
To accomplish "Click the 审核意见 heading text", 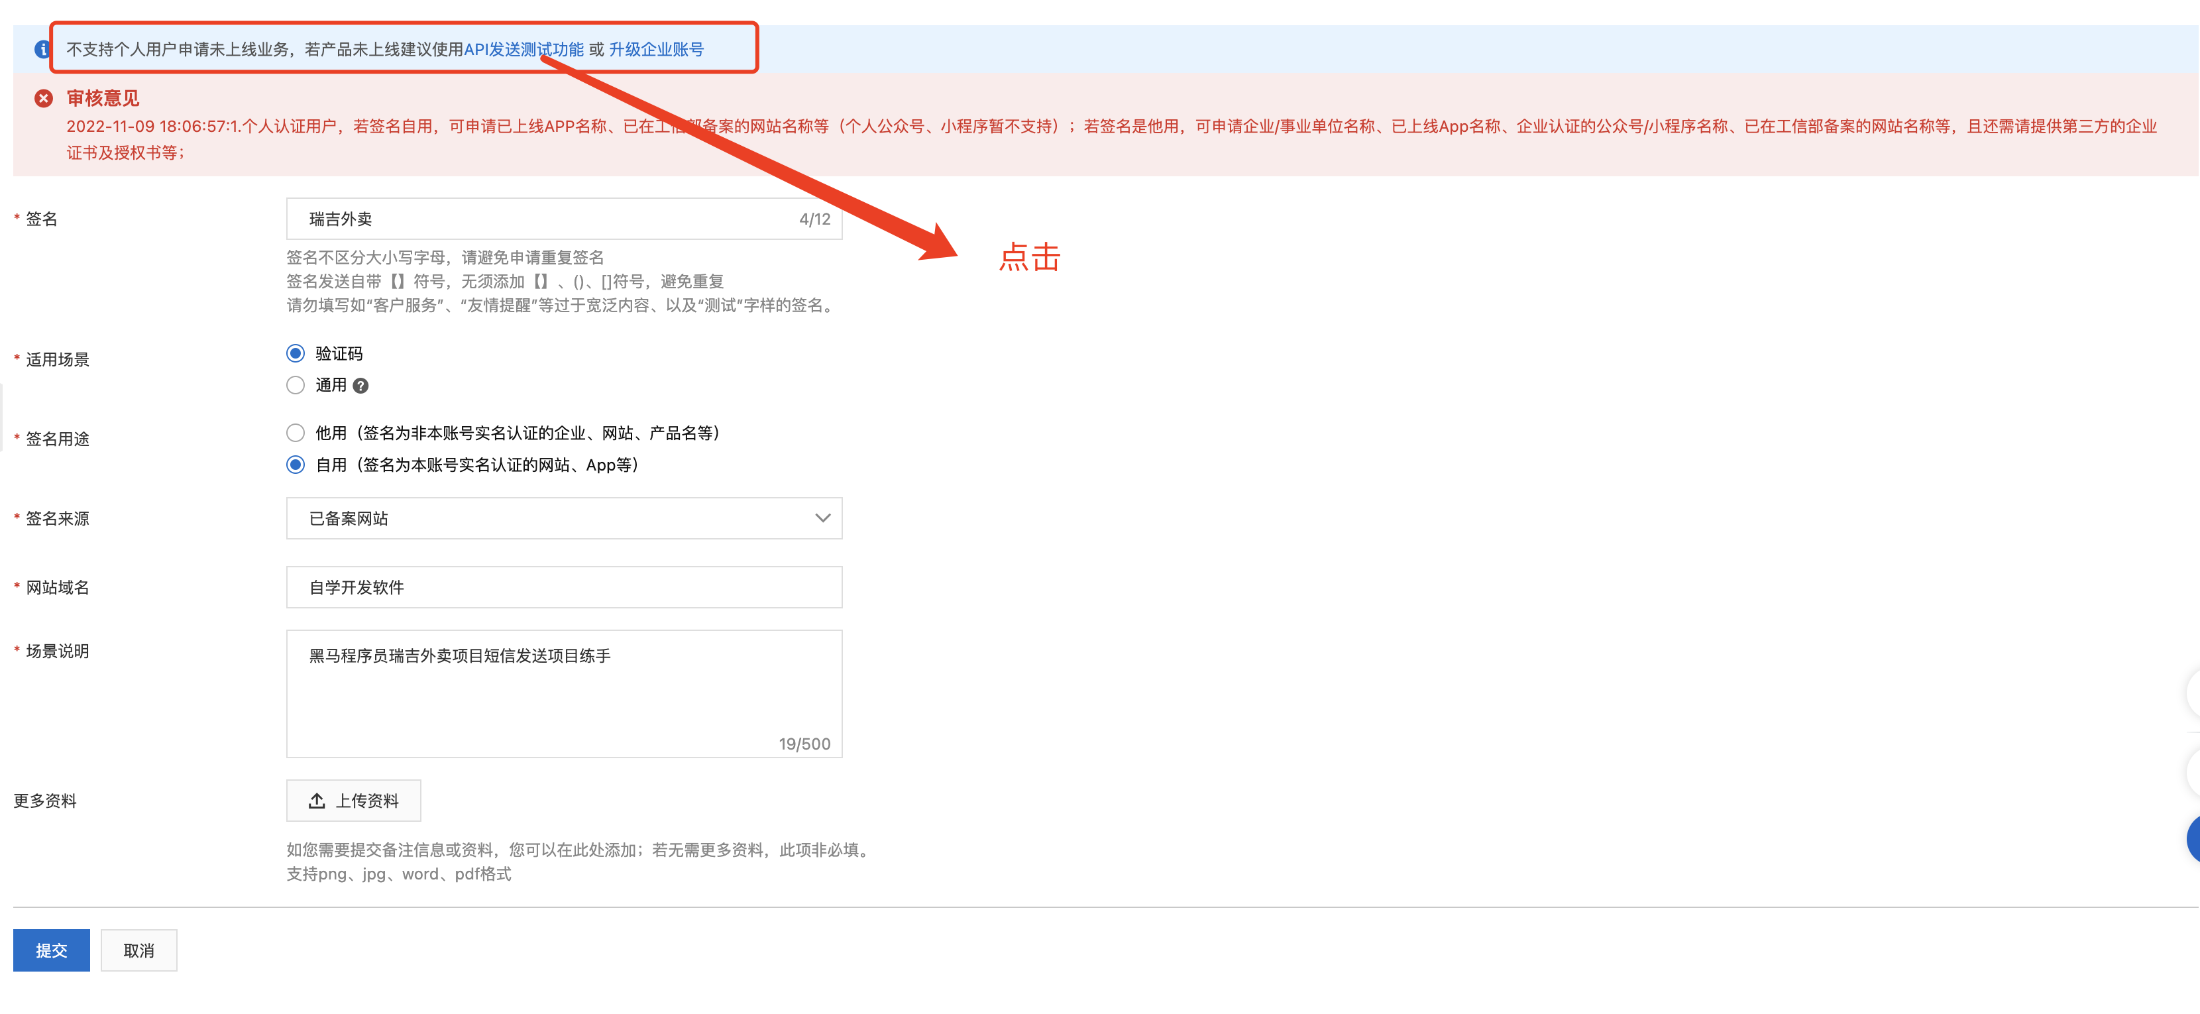I will (103, 98).
